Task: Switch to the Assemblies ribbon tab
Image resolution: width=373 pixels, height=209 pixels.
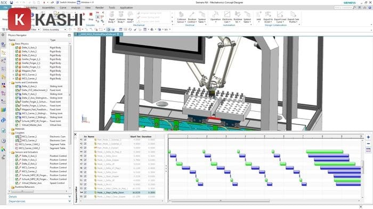Action: pyautogui.click(x=48, y=7)
